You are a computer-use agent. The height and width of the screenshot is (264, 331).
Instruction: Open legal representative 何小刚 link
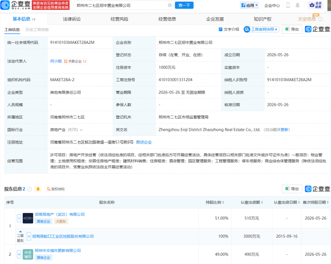(x=56, y=61)
